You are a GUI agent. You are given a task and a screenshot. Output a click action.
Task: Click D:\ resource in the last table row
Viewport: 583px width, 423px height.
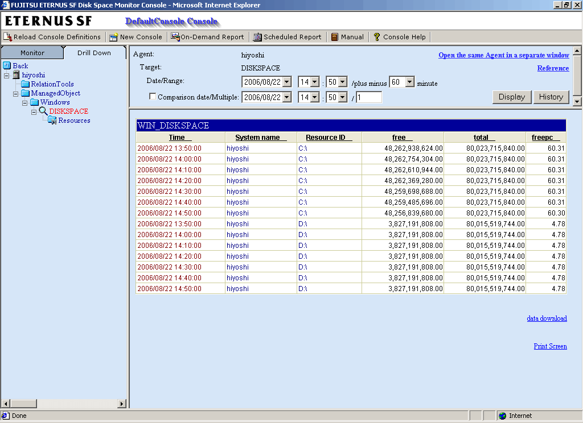pos(303,289)
